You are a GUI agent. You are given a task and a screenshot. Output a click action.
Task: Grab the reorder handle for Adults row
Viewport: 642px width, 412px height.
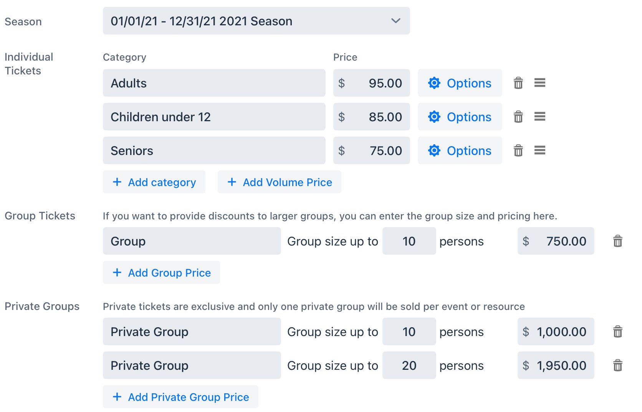539,83
